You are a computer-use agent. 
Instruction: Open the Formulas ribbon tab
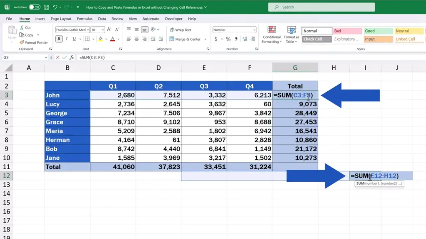click(x=84, y=19)
